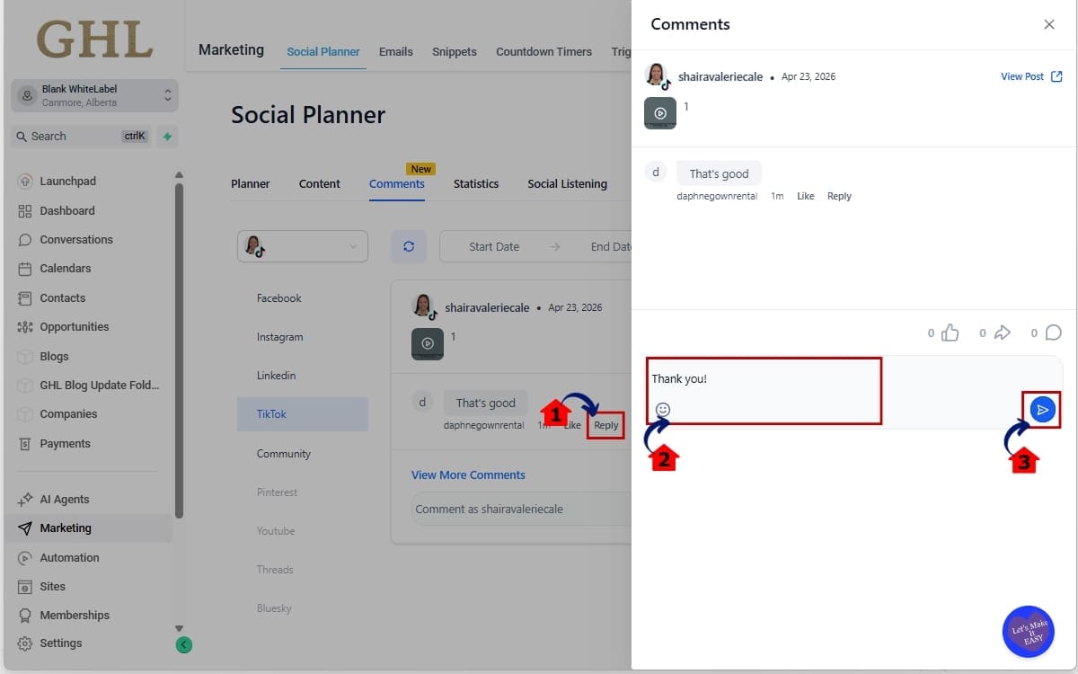1078x674 pixels.
Task: Open the Emails tab
Action: click(396, 51)
